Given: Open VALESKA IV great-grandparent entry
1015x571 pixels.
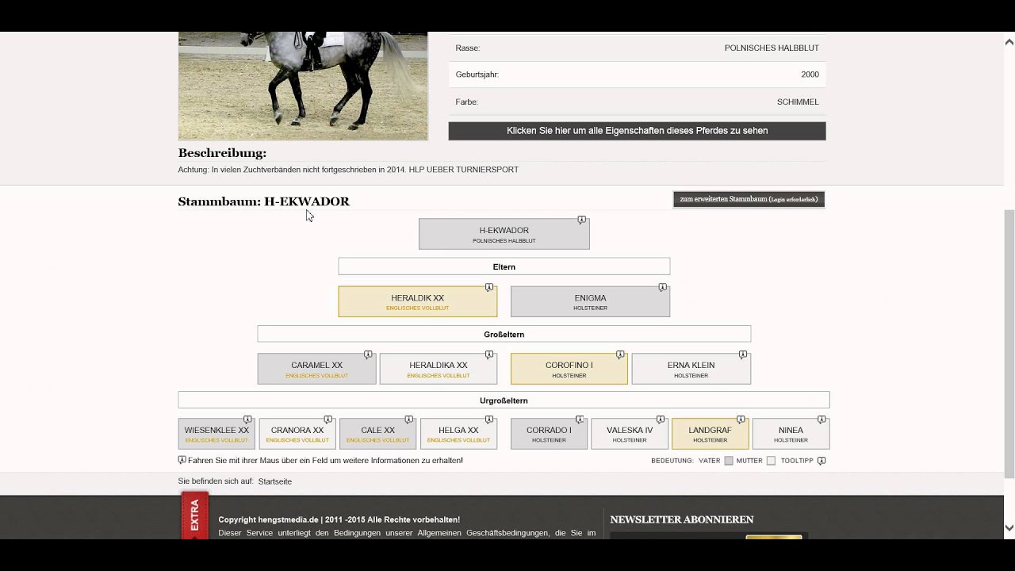Looking at the screenshot, I should point(630,434).
